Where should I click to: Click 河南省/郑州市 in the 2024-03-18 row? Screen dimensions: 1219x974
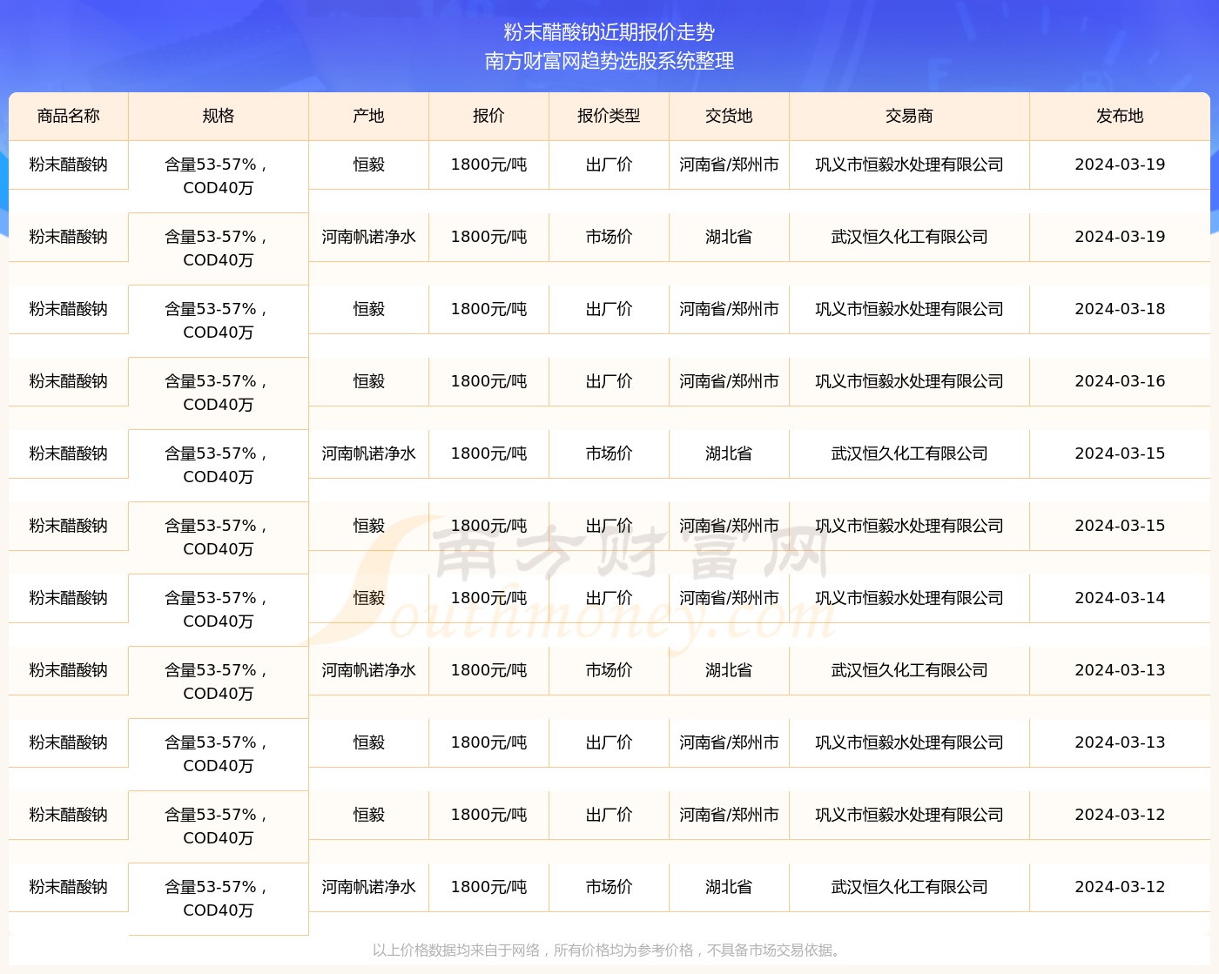(729, 309)
